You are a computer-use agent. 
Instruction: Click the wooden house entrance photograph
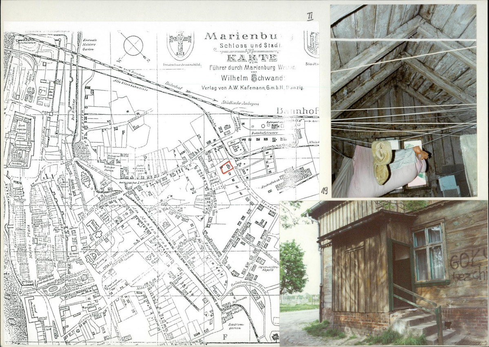384,273
